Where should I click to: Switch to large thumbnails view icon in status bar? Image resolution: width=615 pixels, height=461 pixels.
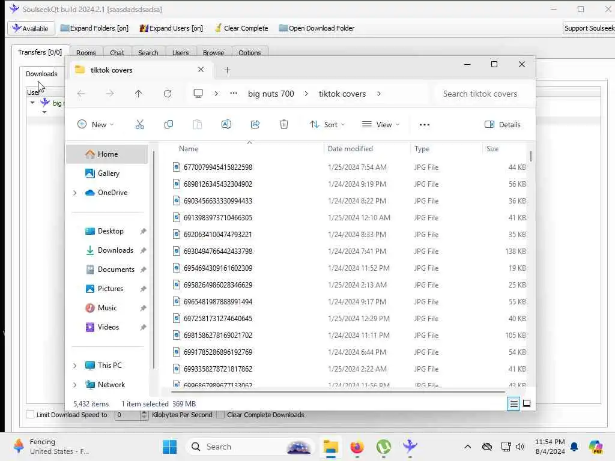(x=527, y=403)
